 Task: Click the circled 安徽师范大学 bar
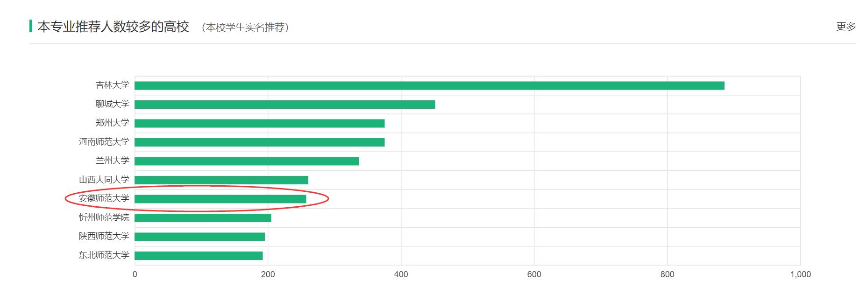coord(220,199)
